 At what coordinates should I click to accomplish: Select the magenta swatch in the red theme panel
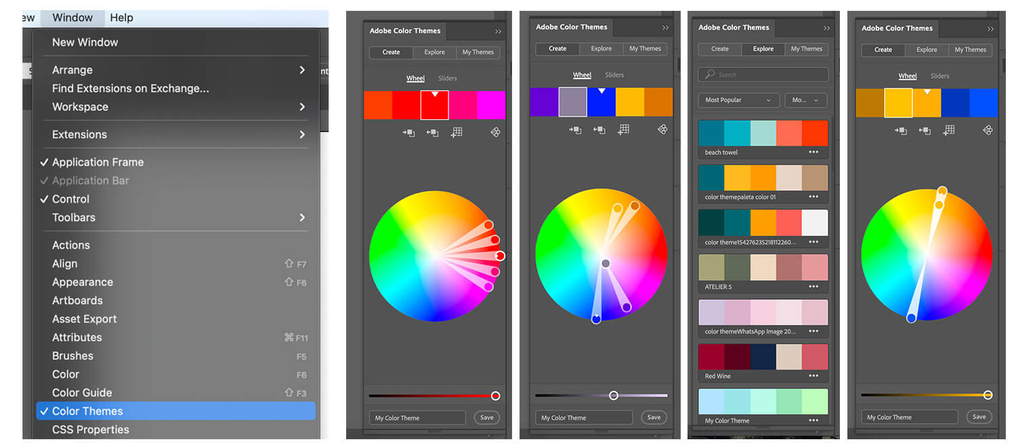tap(491, 105)
